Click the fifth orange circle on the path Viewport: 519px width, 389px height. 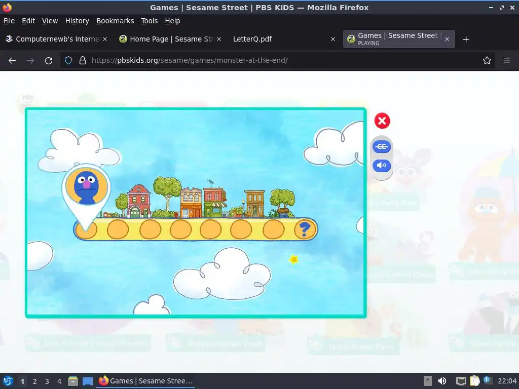210,229
